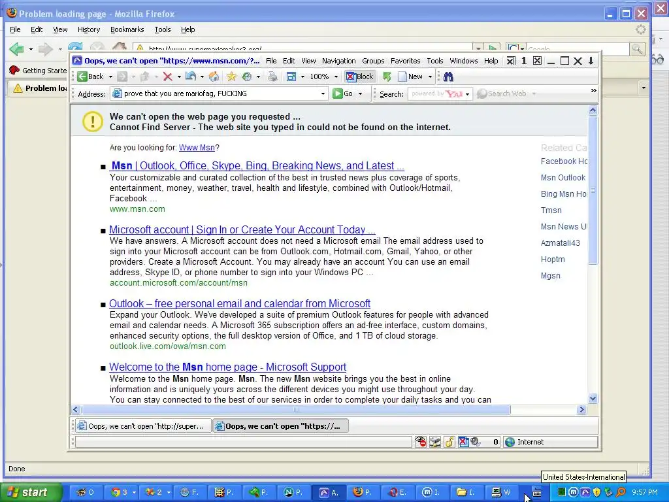Toggle the gray disc icon left of the 0
The image size is (669, 502).
[475, 442]
